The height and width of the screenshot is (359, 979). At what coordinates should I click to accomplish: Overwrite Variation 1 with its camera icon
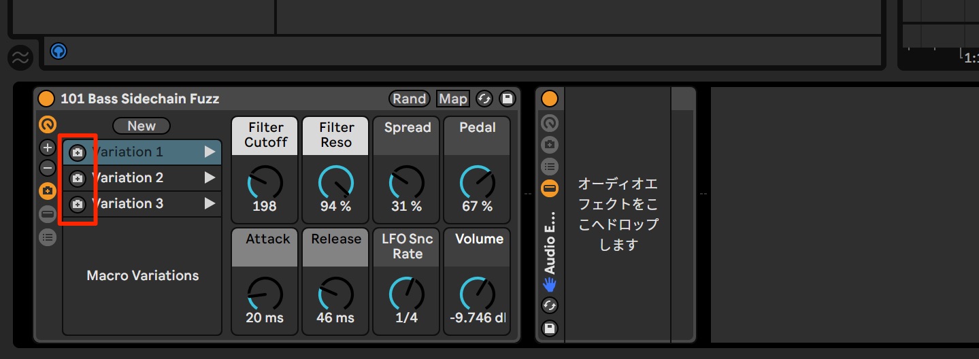coord(78,153)
